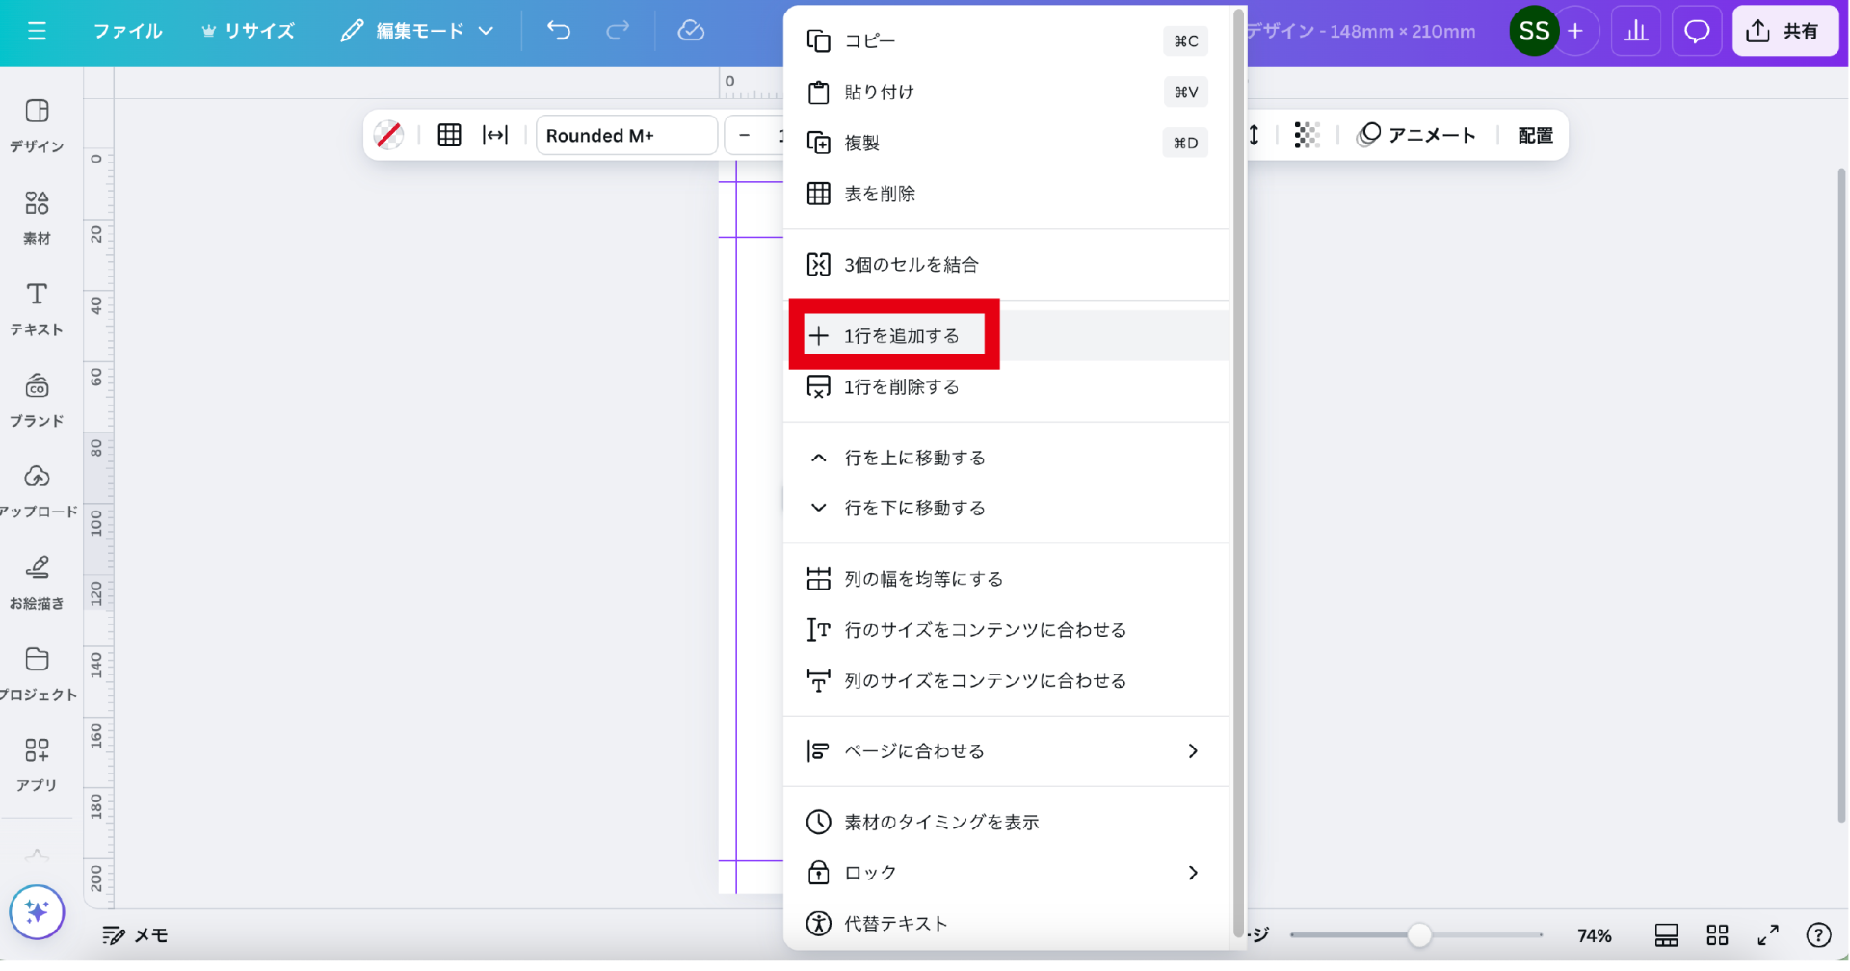
Task: Switch to grid view of pages
Action: pos(1717,935)
